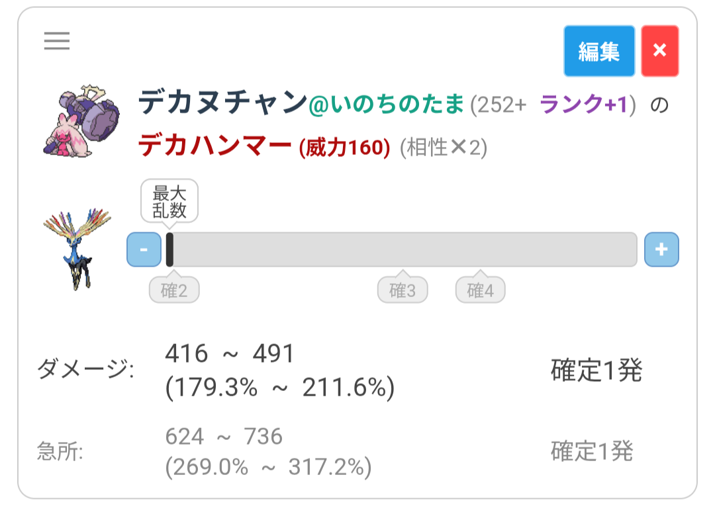Image resolution: width=715 pixels, height=518 pixels.
Task: Click the red × remove button
Action: (659, 51)
